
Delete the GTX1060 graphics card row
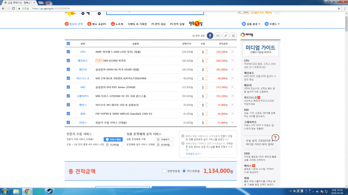point(233,96)
